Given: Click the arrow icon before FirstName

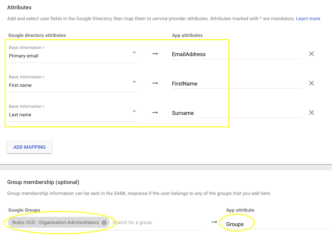Looking at the screenshot, I should coord(155,83).
